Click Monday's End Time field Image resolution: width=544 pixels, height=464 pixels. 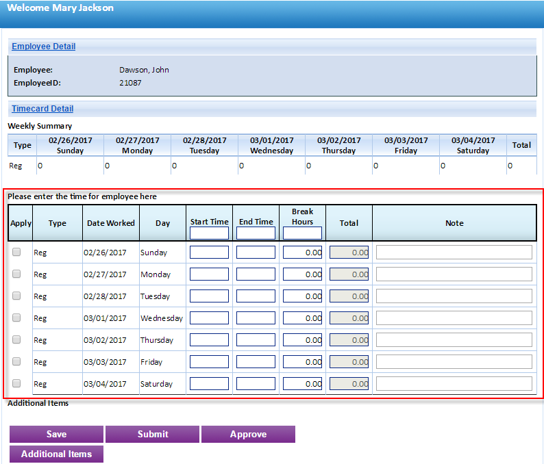click(x=256, y=274)
